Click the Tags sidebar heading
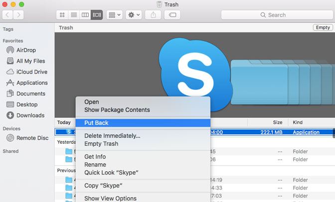Image resolution: width=335 pixels, height=202 pixels. pos(8,29)
